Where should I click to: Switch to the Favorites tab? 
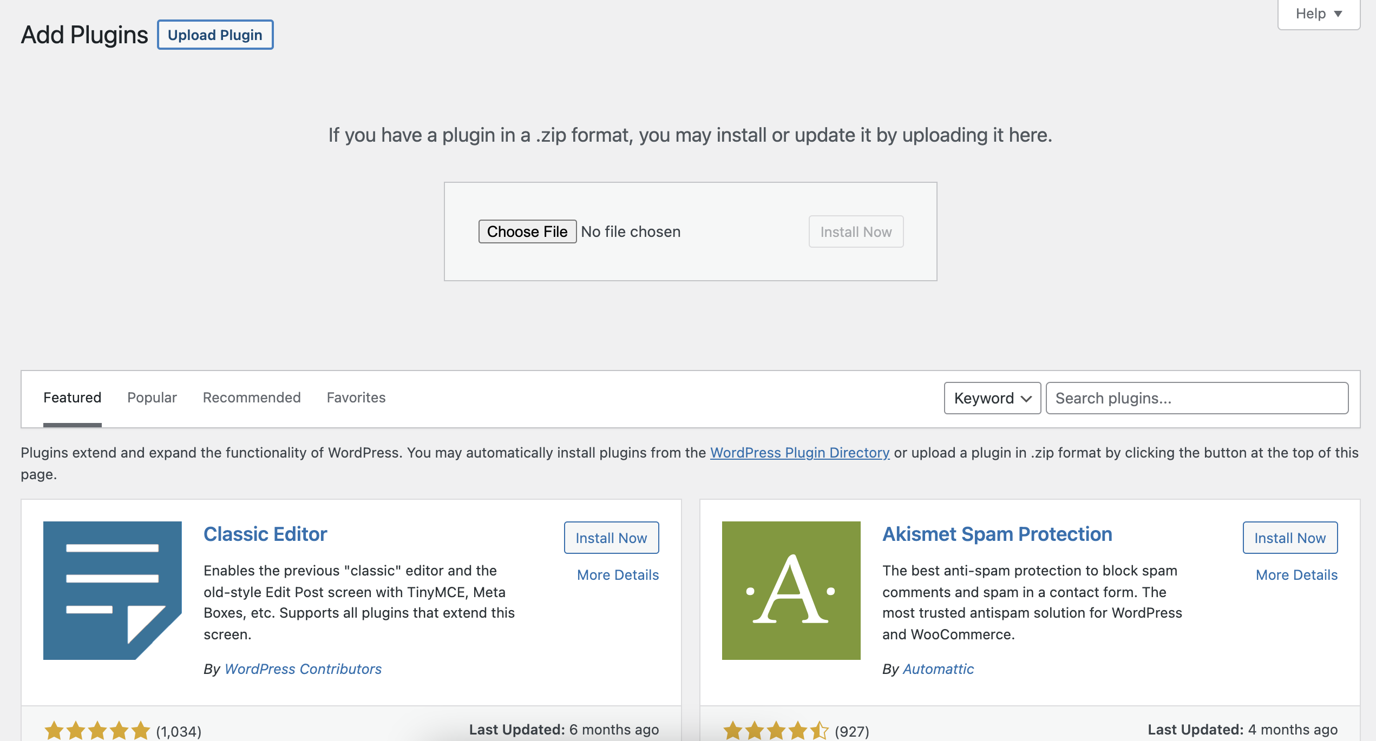click(x=356, y=398)
